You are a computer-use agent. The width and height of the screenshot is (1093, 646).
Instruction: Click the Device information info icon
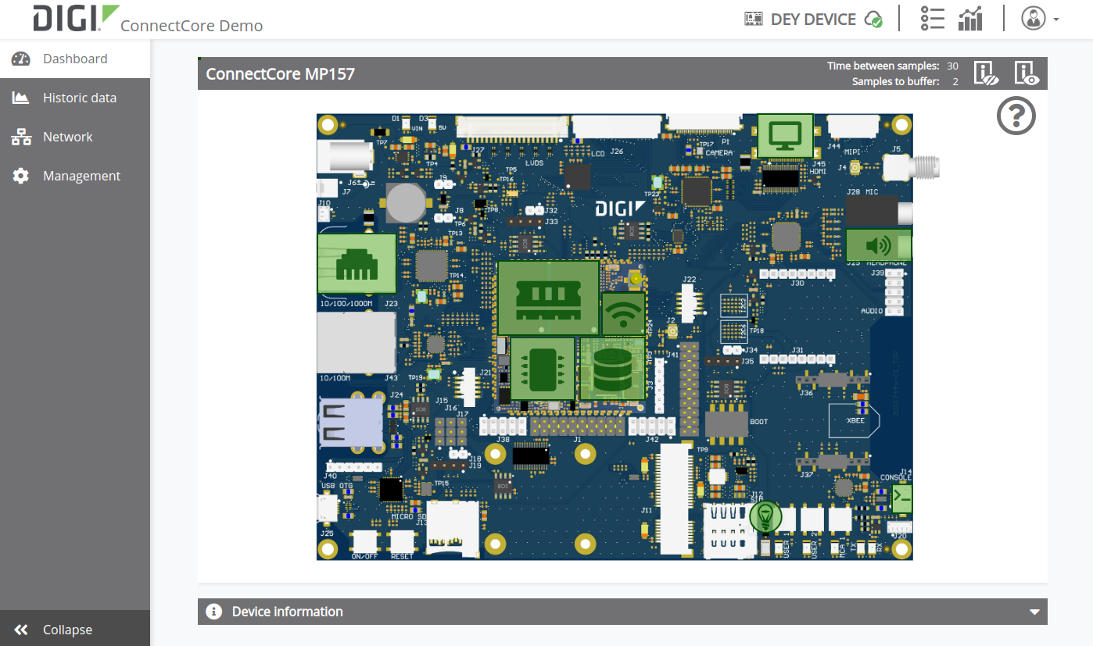[x=213, y=612]
